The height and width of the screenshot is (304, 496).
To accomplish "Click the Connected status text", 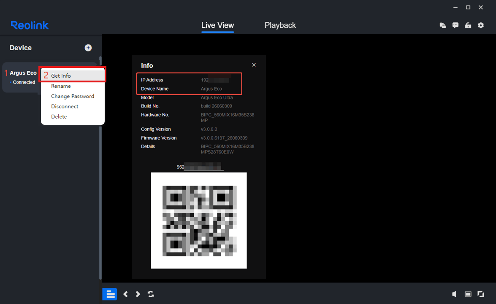I will pos(24,82).
